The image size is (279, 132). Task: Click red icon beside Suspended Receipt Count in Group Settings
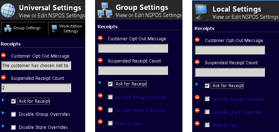[100, 60]
